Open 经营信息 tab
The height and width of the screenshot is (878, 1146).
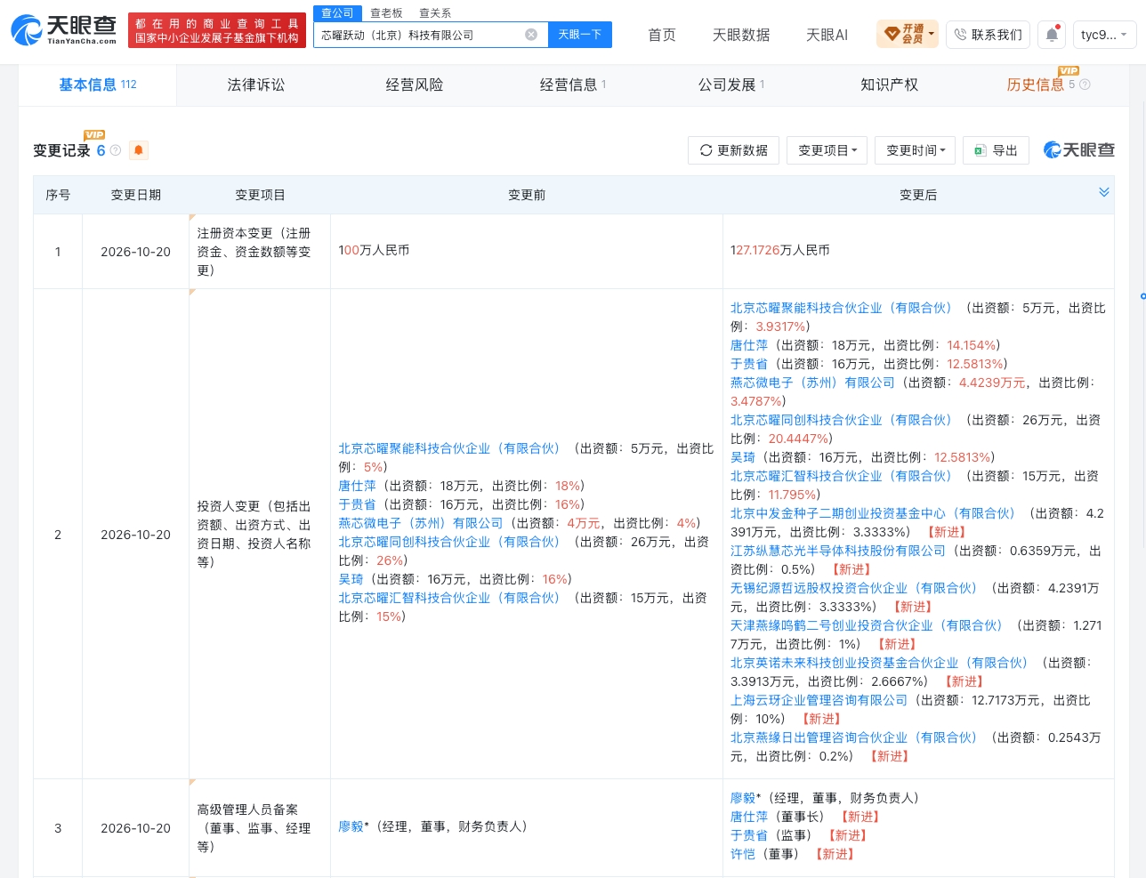(573, 85)
